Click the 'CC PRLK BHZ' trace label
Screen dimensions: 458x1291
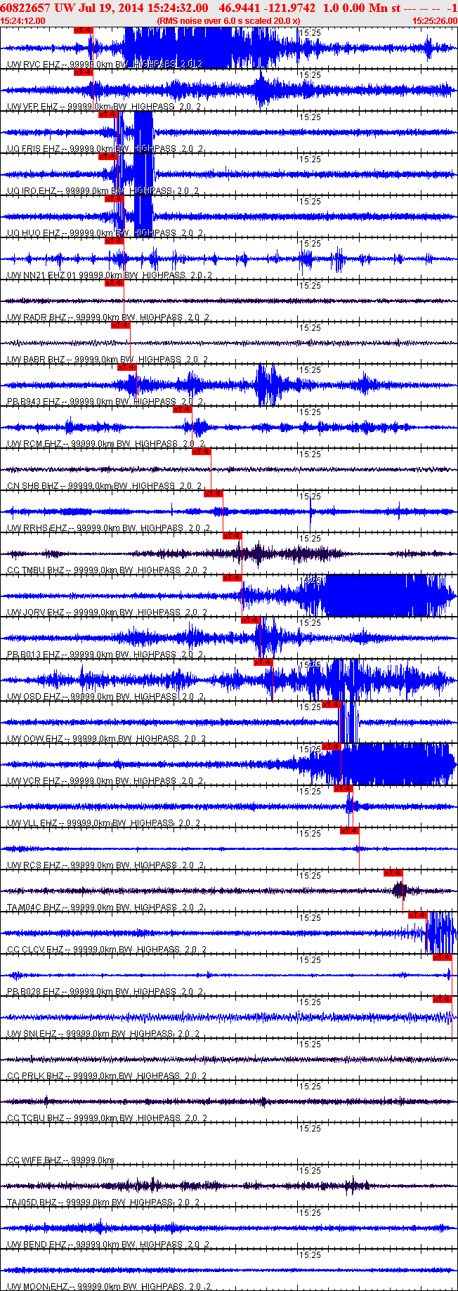pyautogui.click(x=36, y=1076)
